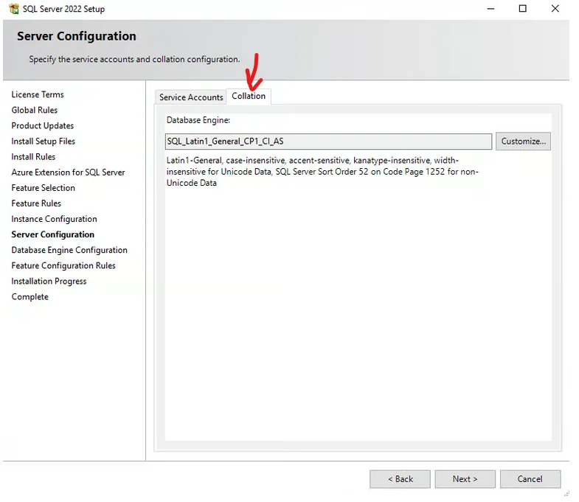Screen dimensions: 579x502
Task: Select Product Updates step
Action: (43, 125)
